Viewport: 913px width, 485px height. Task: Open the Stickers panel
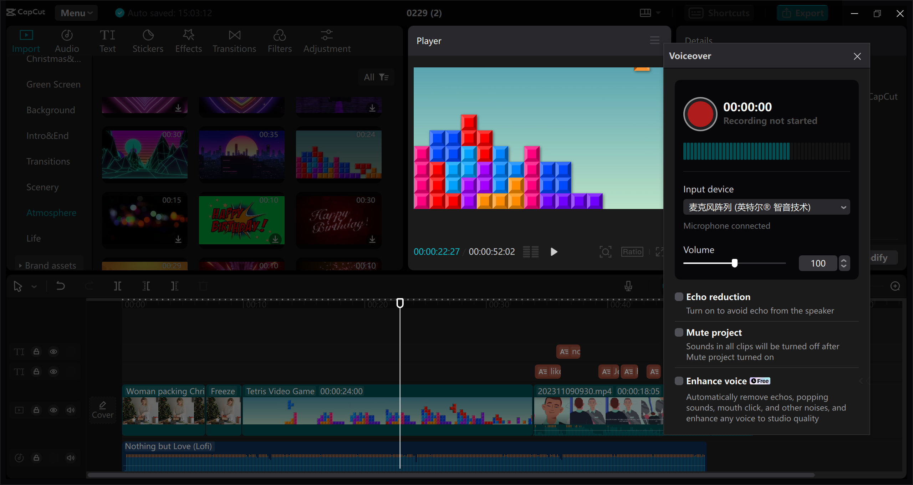pyautogui.click(x=148, y=40)
